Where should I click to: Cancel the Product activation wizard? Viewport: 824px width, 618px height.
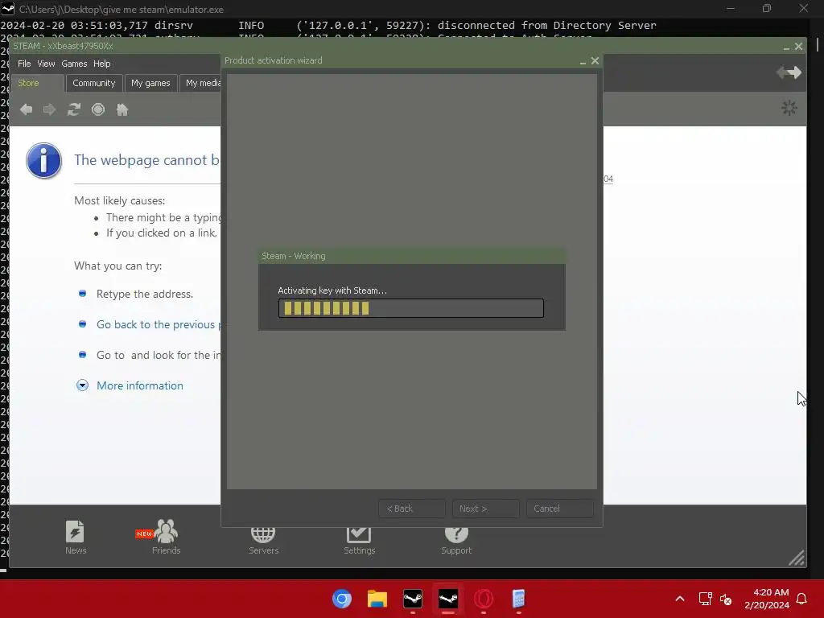(x=560, y=509)
